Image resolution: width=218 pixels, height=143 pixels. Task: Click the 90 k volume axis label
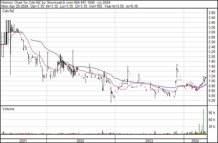pos(212,113)
